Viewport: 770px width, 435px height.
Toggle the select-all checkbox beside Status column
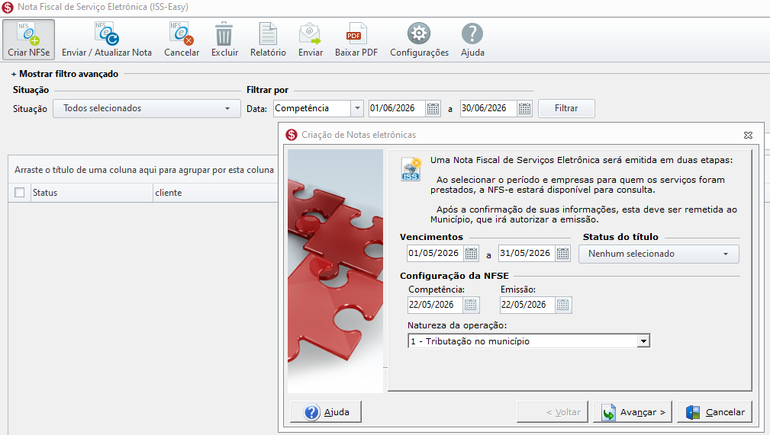(x=20, y=192)
